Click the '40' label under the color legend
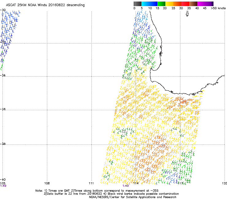 (x=197, y=8)
